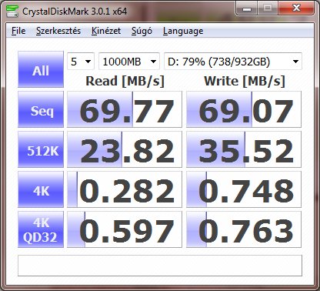The image size is (320, 291).
Task: Open the Language menu
Action: pos(183,31)
